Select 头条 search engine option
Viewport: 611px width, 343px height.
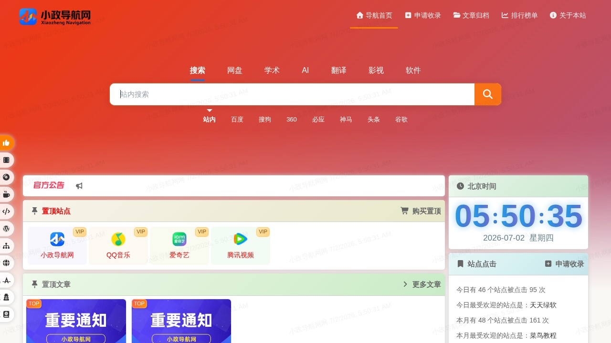(374, 120)
